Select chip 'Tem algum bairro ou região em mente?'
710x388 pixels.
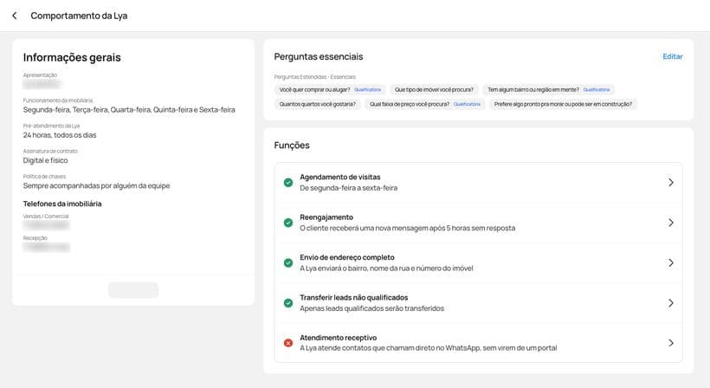pyautogui.click(x=548, y=90)
